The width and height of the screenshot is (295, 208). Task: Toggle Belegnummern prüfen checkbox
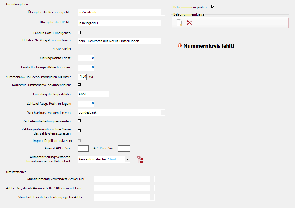tap(213, 7)
